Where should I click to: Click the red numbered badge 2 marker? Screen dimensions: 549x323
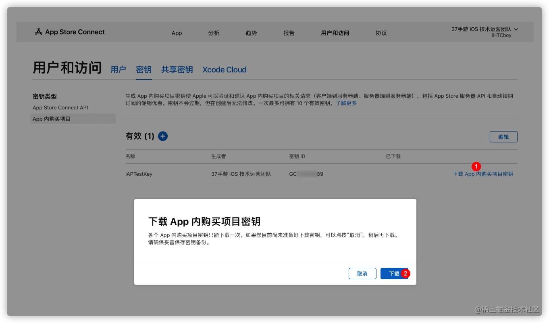click(406, 274)
